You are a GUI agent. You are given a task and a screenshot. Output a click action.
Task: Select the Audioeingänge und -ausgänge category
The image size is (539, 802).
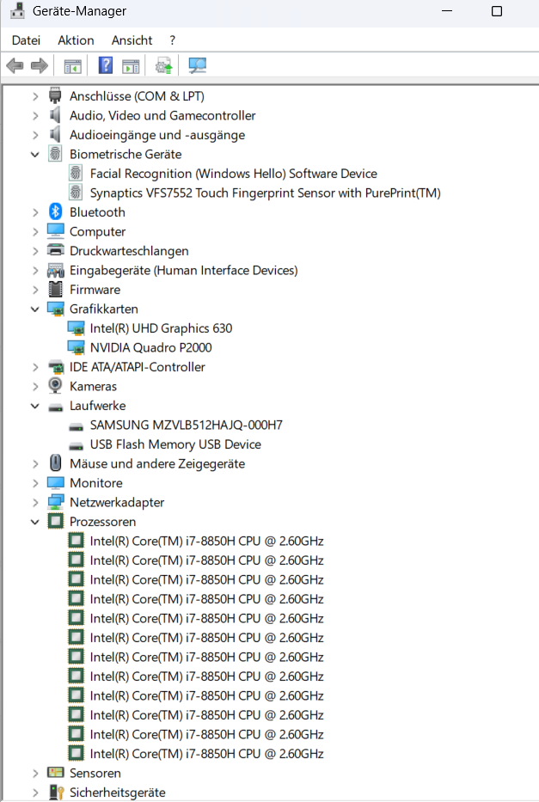[x=157, y=134]
